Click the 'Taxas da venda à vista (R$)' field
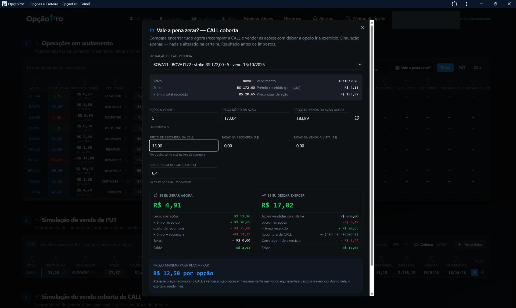 tap(328, 146)
